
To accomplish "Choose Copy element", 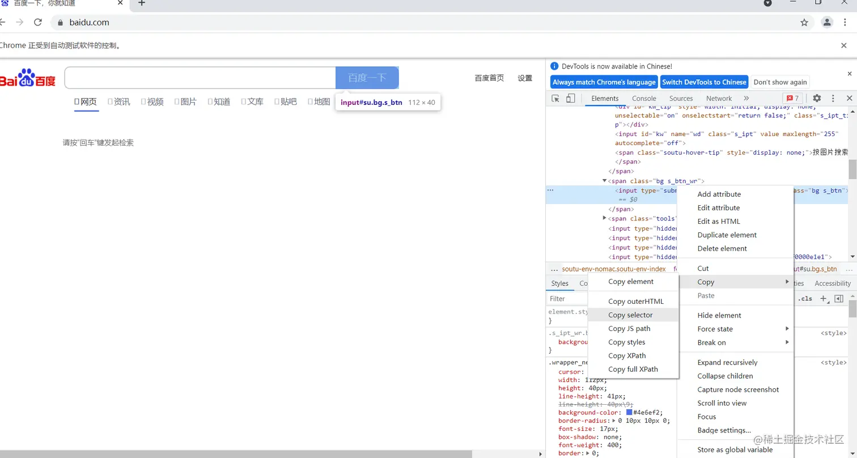I will (633, 281).
